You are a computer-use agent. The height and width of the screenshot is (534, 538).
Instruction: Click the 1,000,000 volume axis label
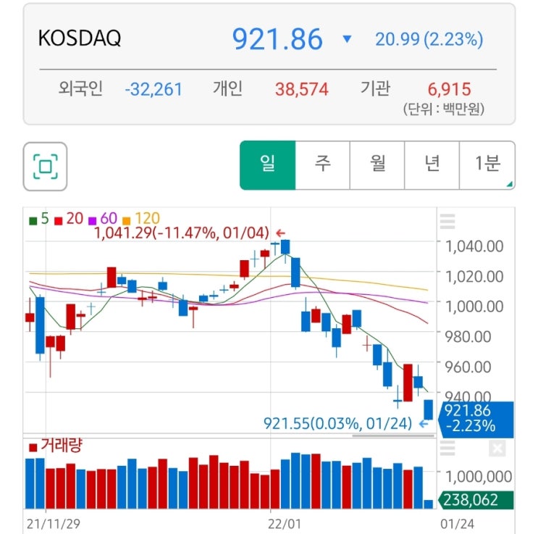pos(479,477)
